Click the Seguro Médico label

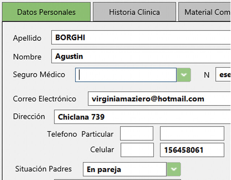point(39,75)
